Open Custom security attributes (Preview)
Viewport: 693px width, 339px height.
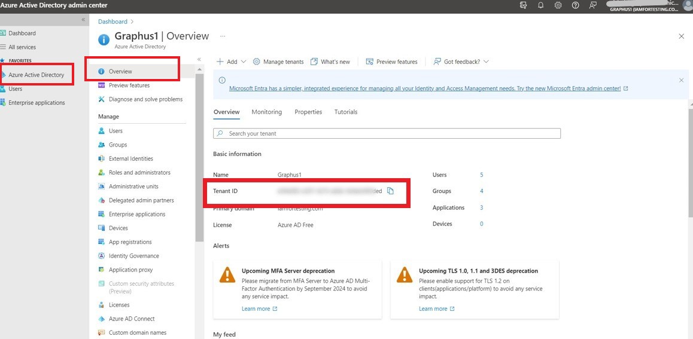pyautogui.click(x=141, y=288)
